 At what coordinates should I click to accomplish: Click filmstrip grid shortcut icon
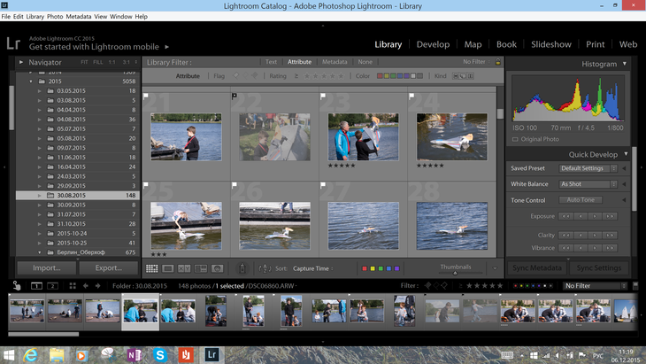pyautogui.click(x=73, y=286)
